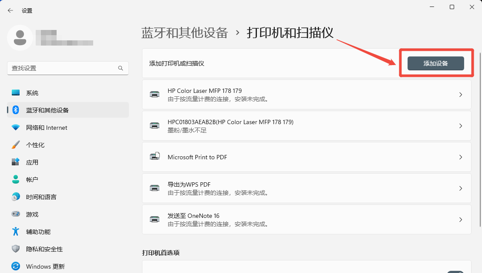Click the accessibility figure icon for 辅助功能
The image size is (482, 273).
click(16, 231)
